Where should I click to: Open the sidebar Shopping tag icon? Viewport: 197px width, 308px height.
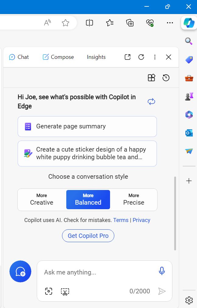189,60
